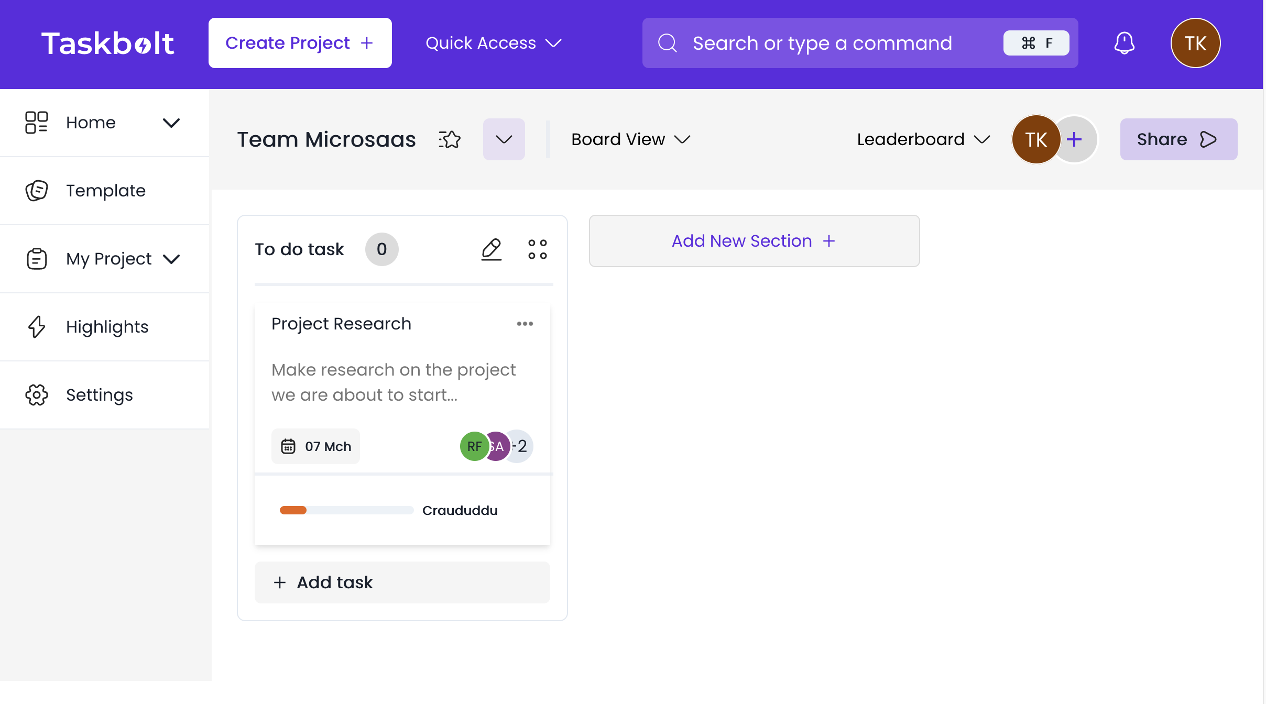Expand the Leaderboard dropdown
The width and height of the screenshot is (1266, 704).
tap(924, 139)
